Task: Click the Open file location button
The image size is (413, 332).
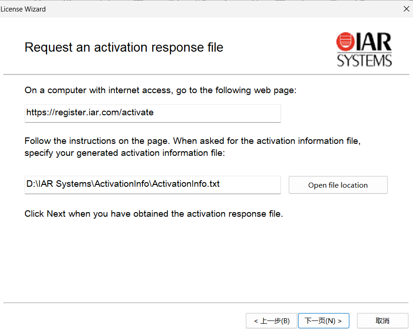Action: (x=338, y=185)
